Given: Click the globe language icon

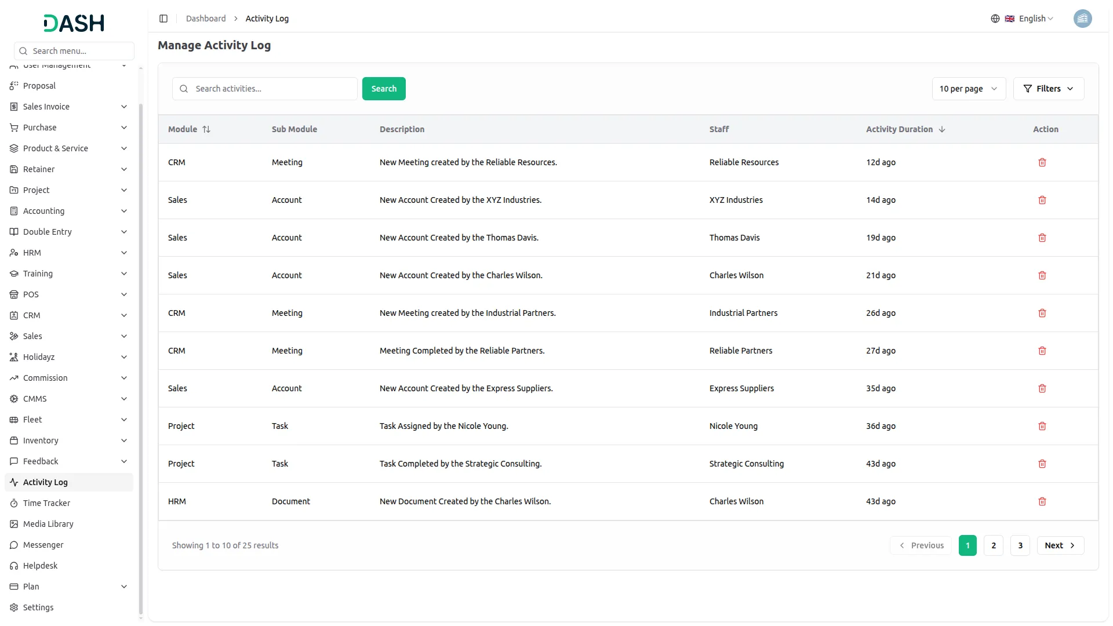Looking at the screenshot, I should pos(995,19).
